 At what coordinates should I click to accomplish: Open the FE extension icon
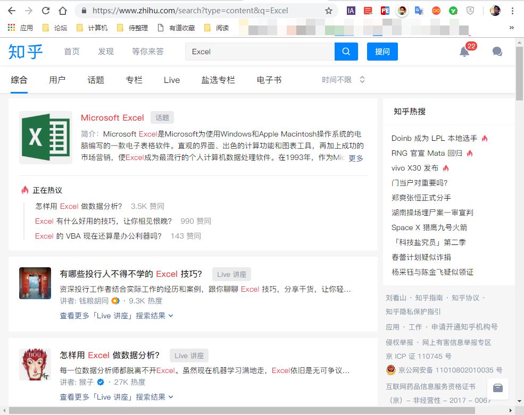pos(385,11)
